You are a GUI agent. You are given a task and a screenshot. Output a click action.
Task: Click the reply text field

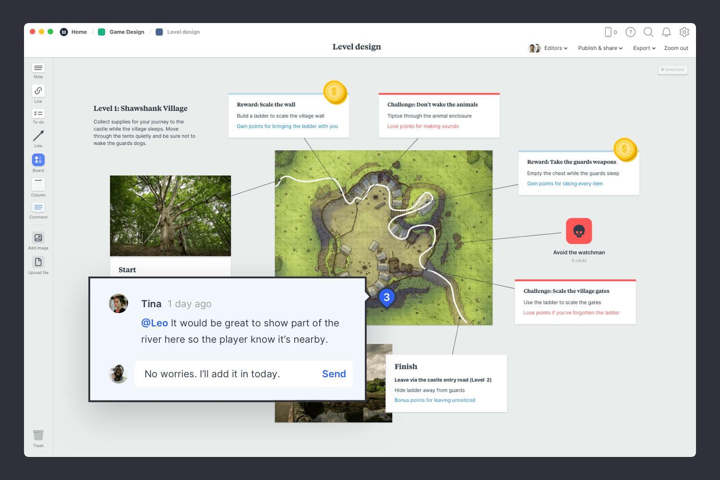pyautogui.click(x=226, y=374)
